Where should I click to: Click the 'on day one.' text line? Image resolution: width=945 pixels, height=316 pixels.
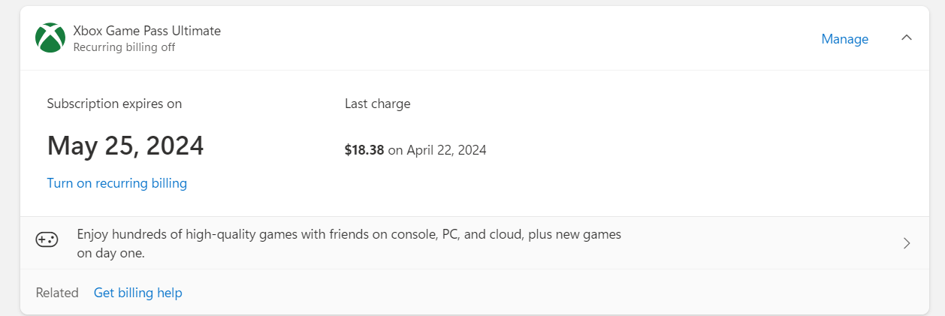click(110, 254)
